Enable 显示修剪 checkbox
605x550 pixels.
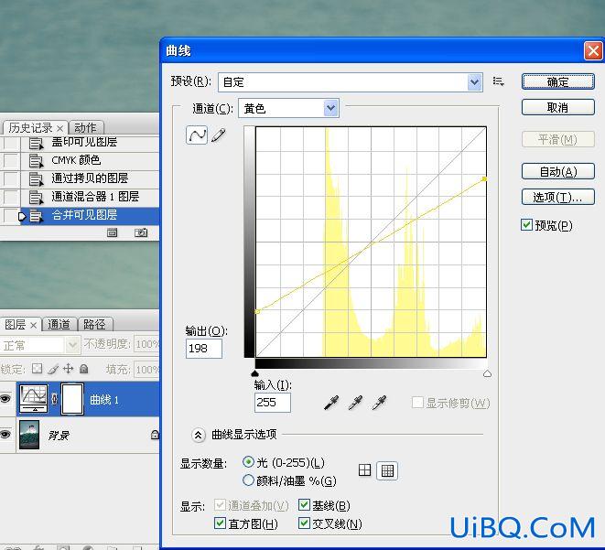(417, 403)
